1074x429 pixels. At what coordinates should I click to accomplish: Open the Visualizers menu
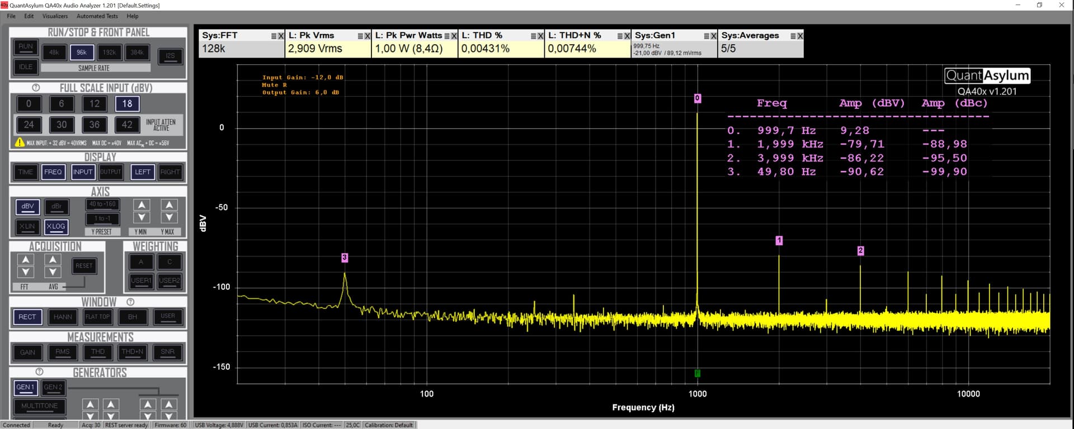[55, 16]
